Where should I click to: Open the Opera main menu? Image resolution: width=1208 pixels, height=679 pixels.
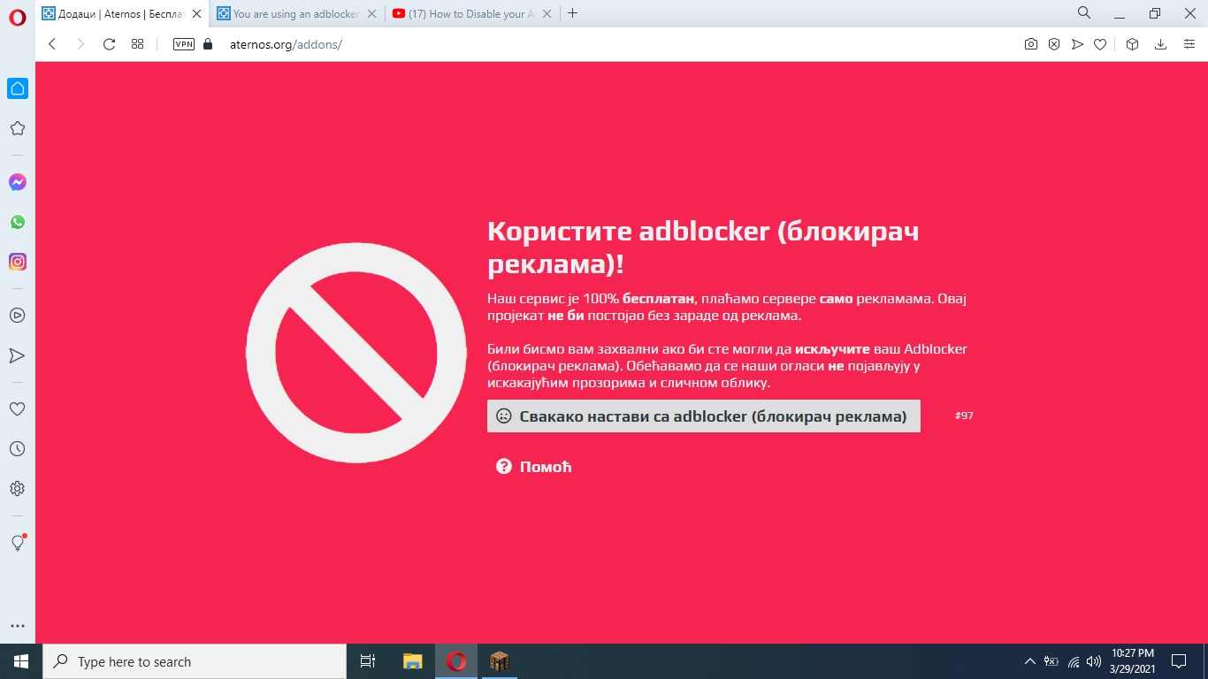click(18, 17)
